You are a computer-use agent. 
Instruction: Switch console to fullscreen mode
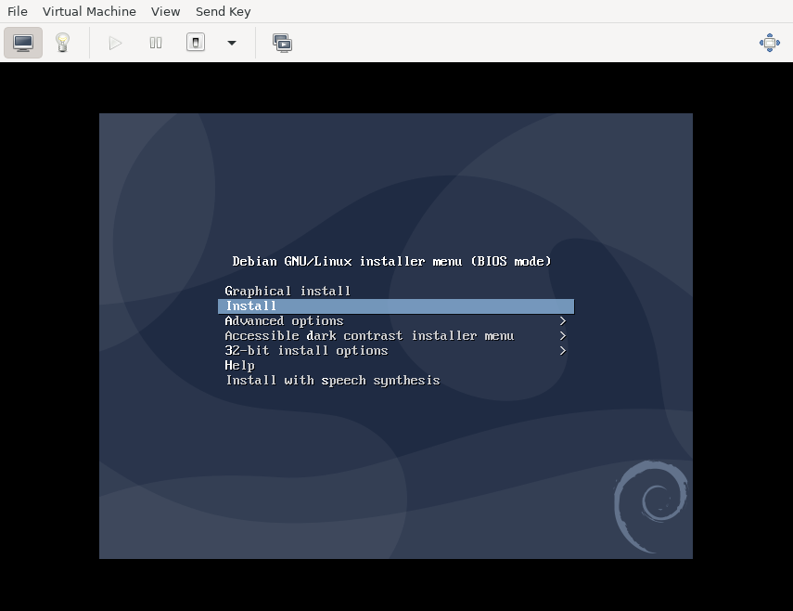click(769, 43)
